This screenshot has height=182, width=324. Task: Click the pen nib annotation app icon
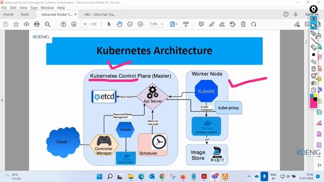point(313,9)
